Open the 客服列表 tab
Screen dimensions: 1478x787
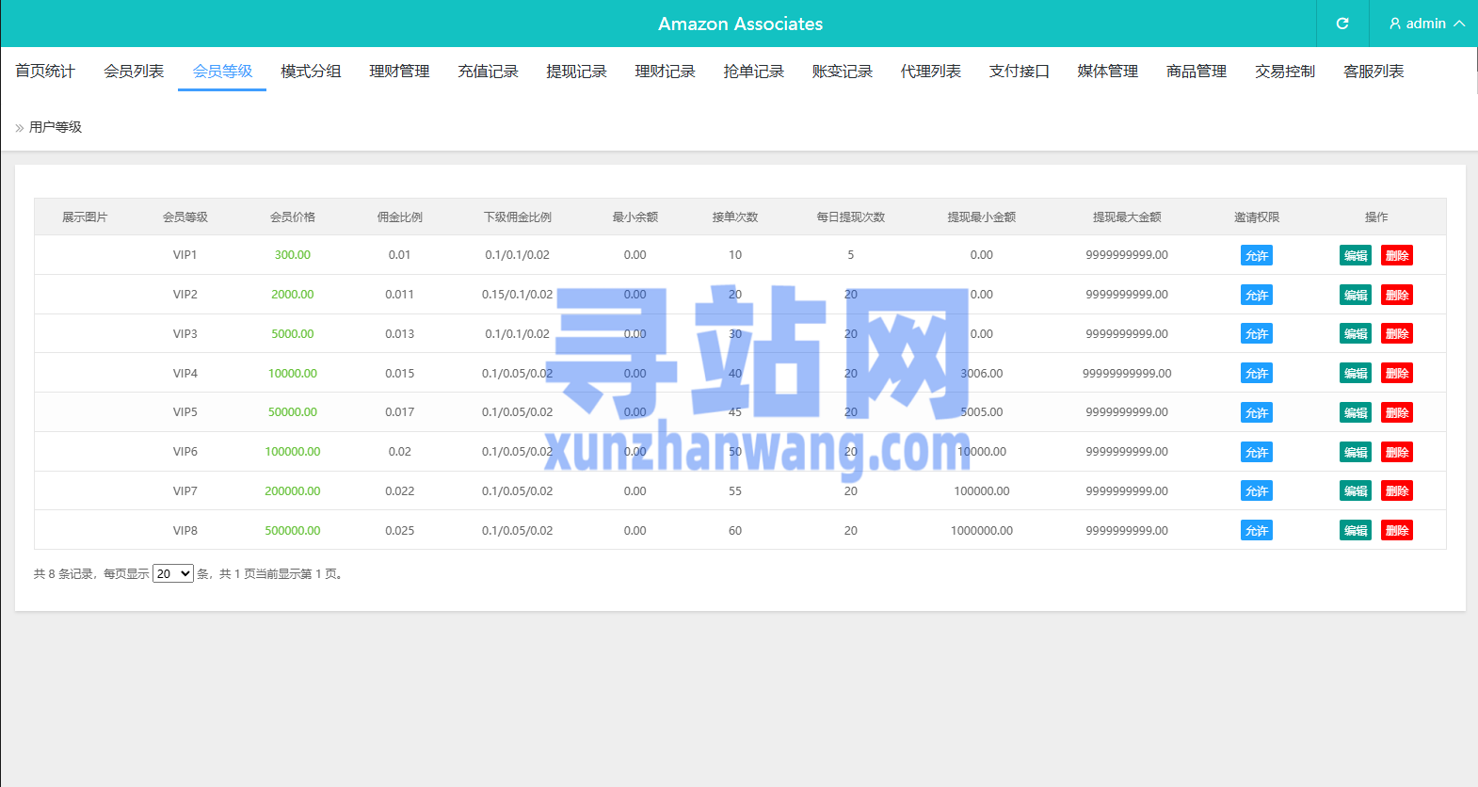[x=1374, y=72]
